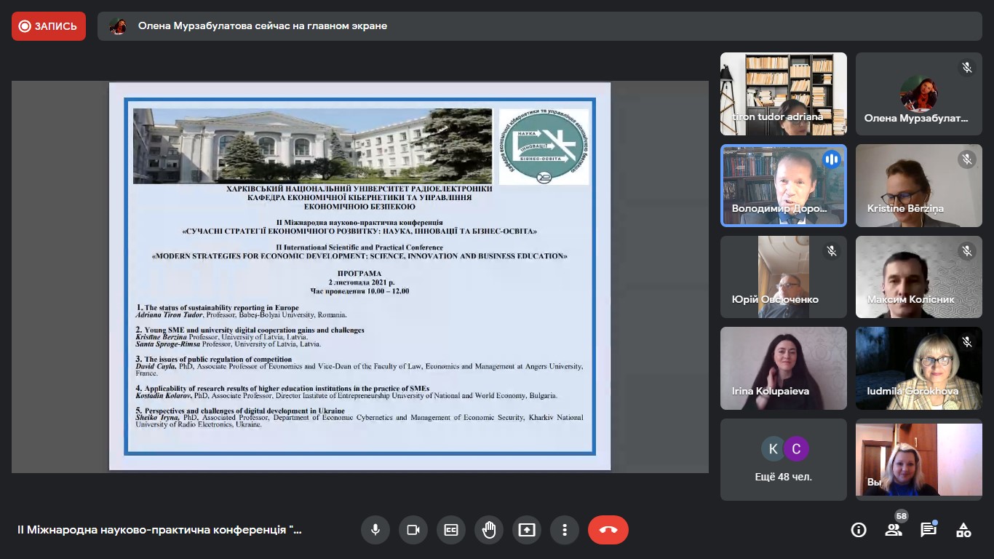994x559 pixels.
Task: Open meeting details info icon
Action: (x=859, y=530)
